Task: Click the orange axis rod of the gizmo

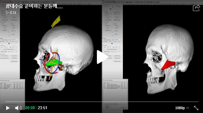Action: click(x=53, y=64)
